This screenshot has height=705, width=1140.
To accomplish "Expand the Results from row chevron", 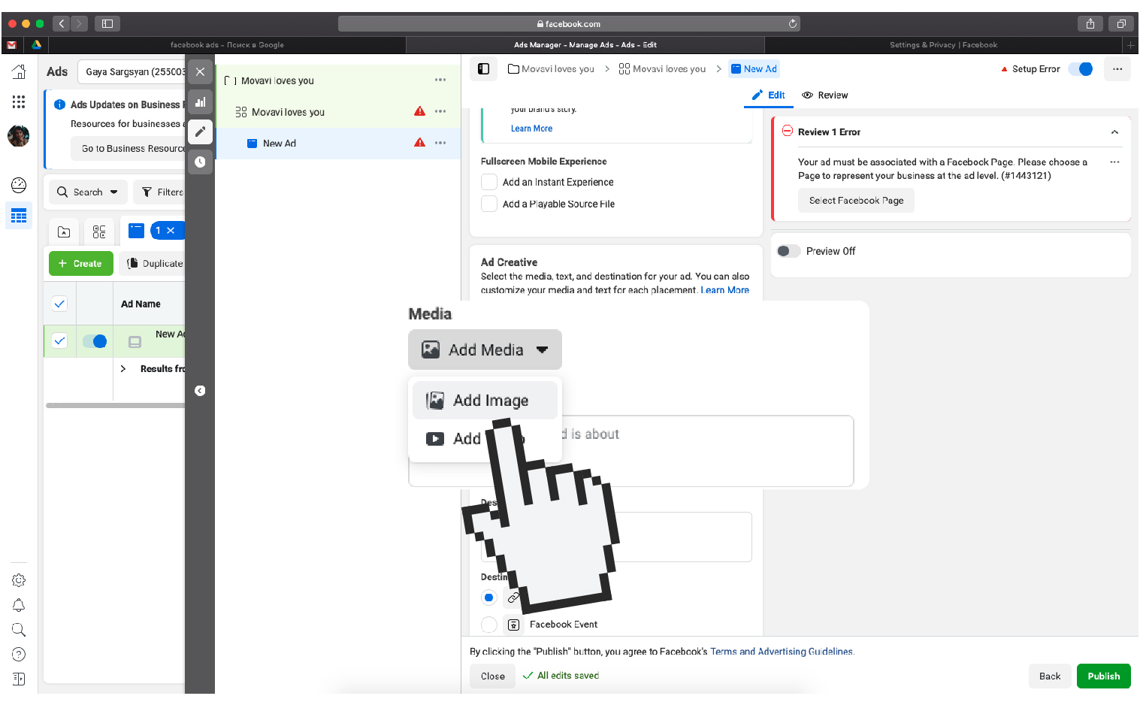I will pos(123,369).
